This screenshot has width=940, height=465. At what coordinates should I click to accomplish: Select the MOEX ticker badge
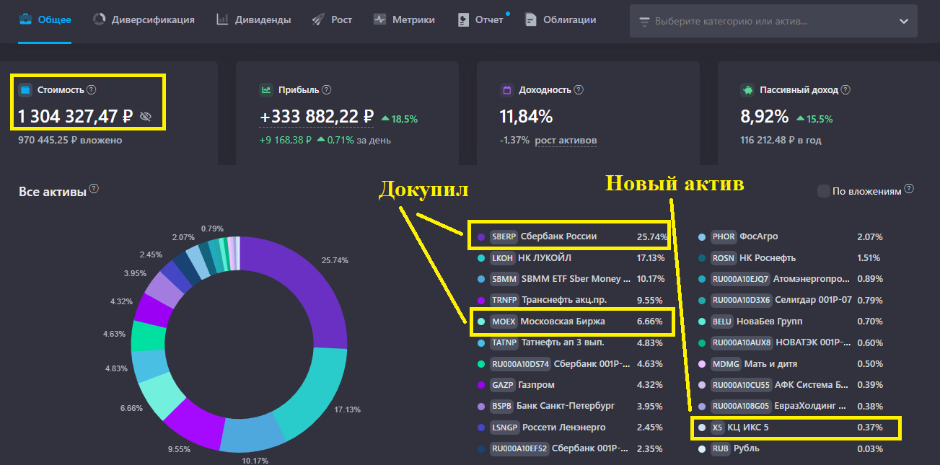pos(503,321)
